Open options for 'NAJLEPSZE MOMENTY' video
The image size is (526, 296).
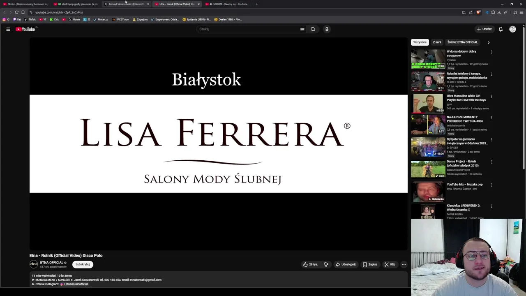(x=491, y=118)
